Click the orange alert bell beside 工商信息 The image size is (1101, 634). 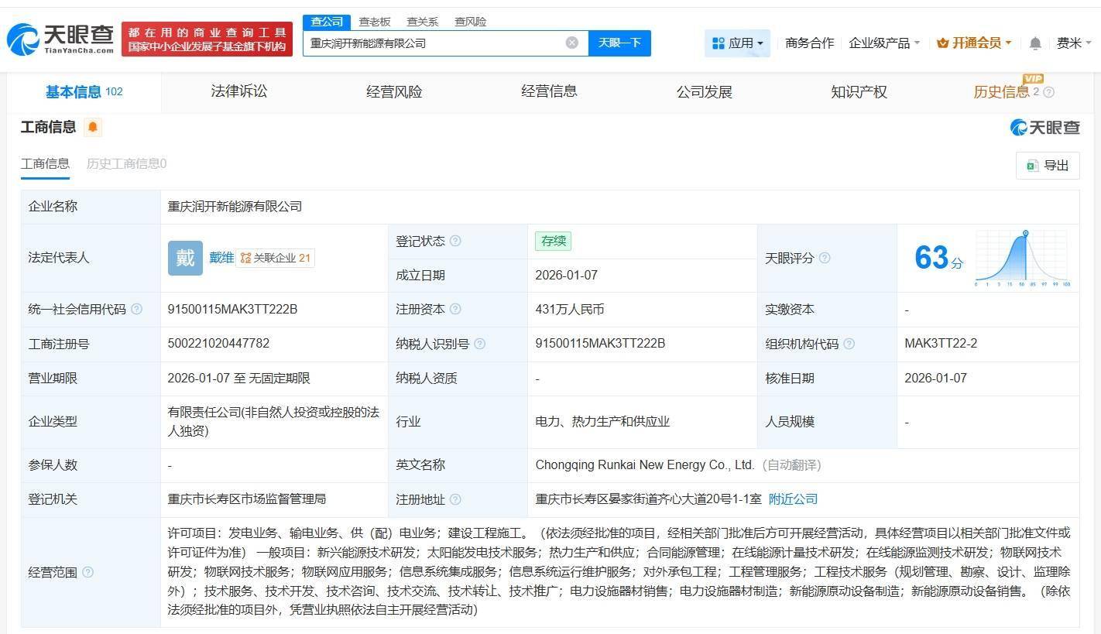[93, 127]
